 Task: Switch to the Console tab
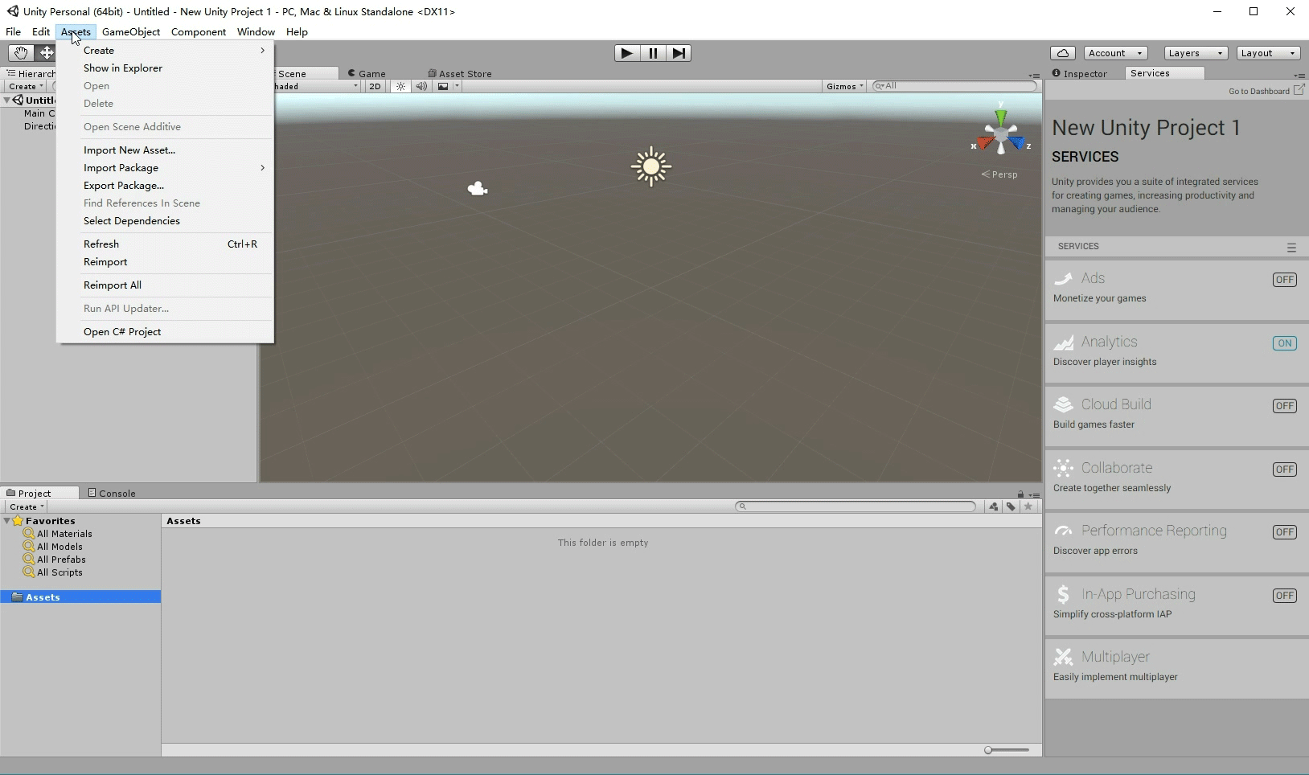(x=112, y=493)
